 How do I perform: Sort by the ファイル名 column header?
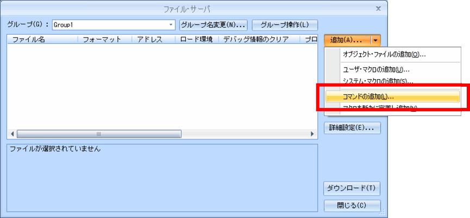pyautogui.click(x=42, y=40)
